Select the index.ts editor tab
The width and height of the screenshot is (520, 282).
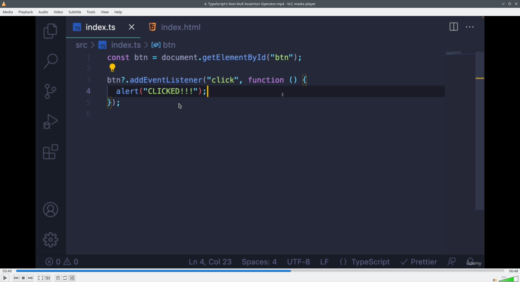103,27
